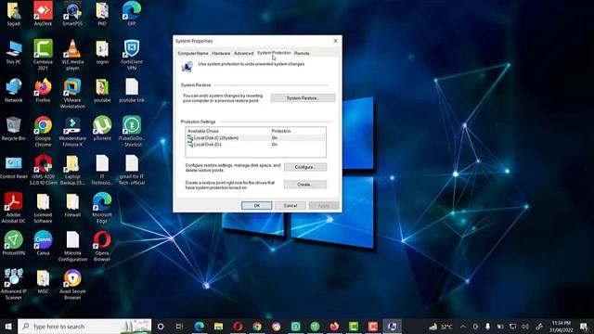Select the Wondershare Filmora X shortcut
Viewport: 594px width, 334px height.
(72, 132)
